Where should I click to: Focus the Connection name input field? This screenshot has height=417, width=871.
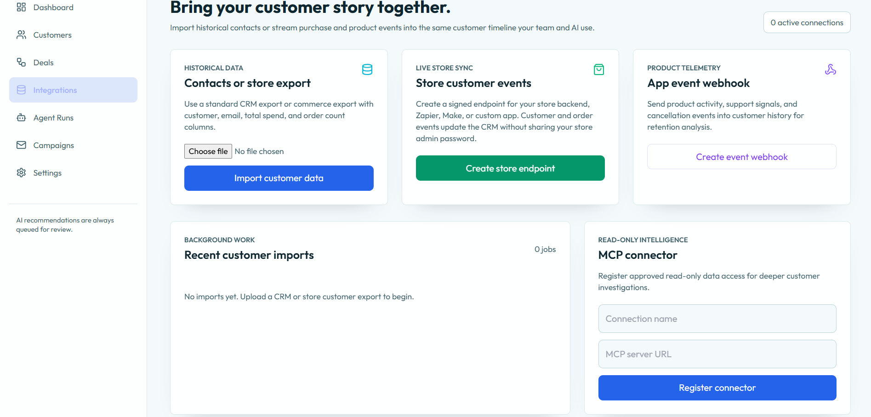point(717,319)
